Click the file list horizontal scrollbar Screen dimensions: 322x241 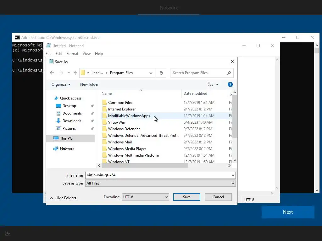pyautogui.click(x=145, y=166)
